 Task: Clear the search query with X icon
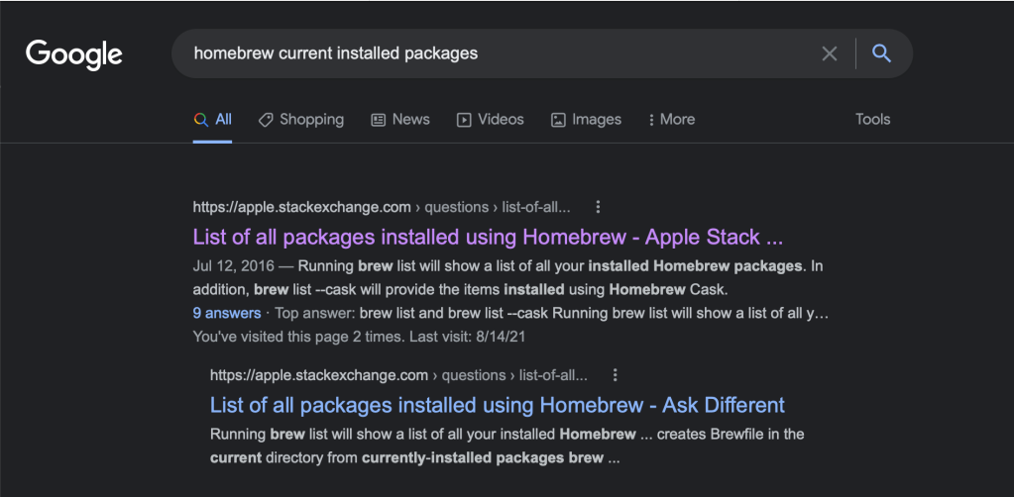[x=830, y=53]
